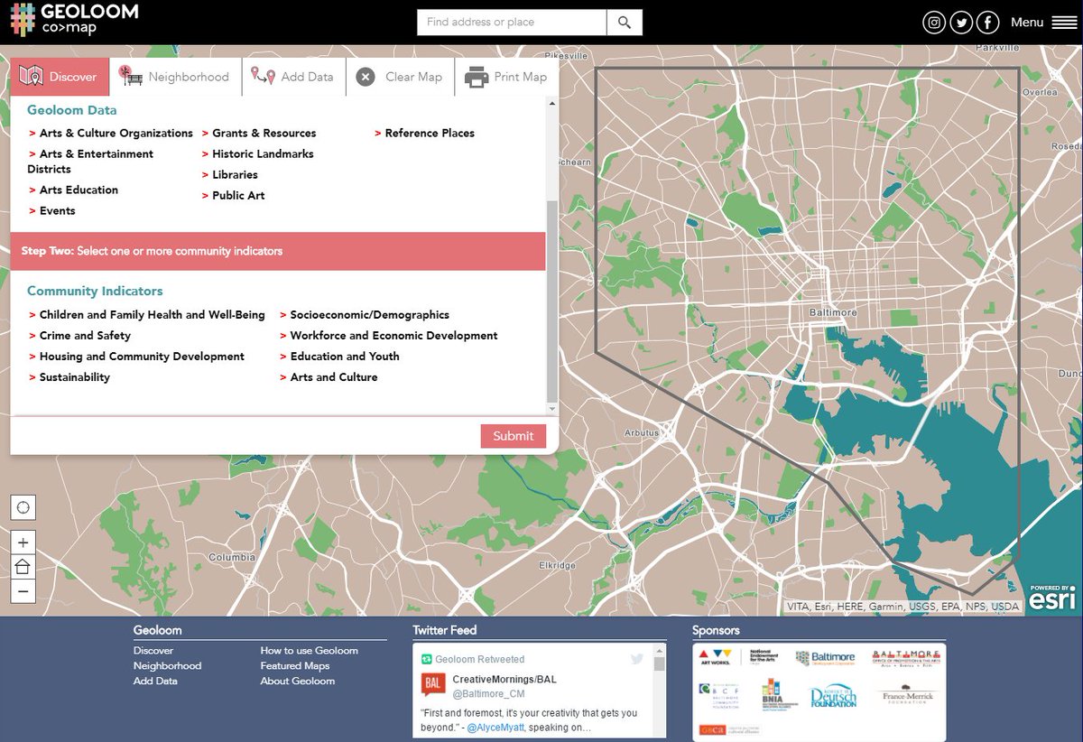Open footer Discover link
1083x742 pixels.
(153, 650)
